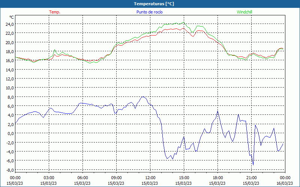Click the 4,0 y-axis value
The height and width of the screenshot is (187, 300).
point(10,115)
